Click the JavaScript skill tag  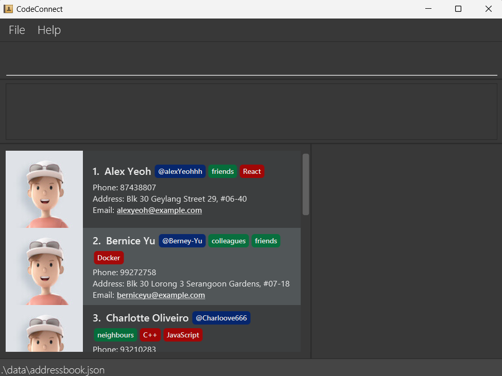[x=183, y=335]
